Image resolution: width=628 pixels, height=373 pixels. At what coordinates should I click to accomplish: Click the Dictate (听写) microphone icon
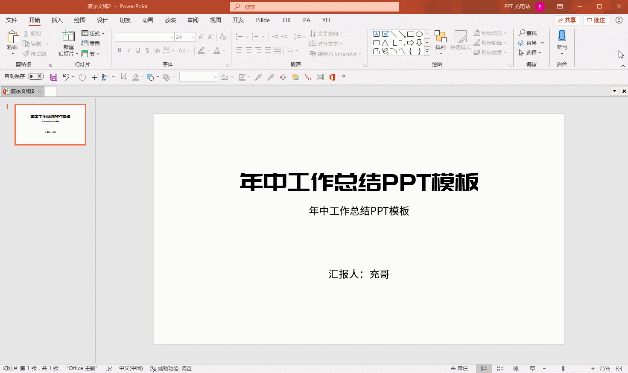pos(562,36)
